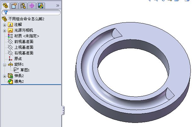Select the 注解 tree label
This screenshot has height=127, width=194.
coord(18,25)
